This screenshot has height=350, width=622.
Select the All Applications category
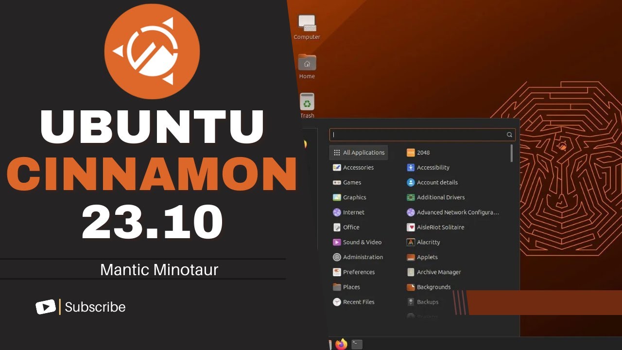tap(359, 153)
